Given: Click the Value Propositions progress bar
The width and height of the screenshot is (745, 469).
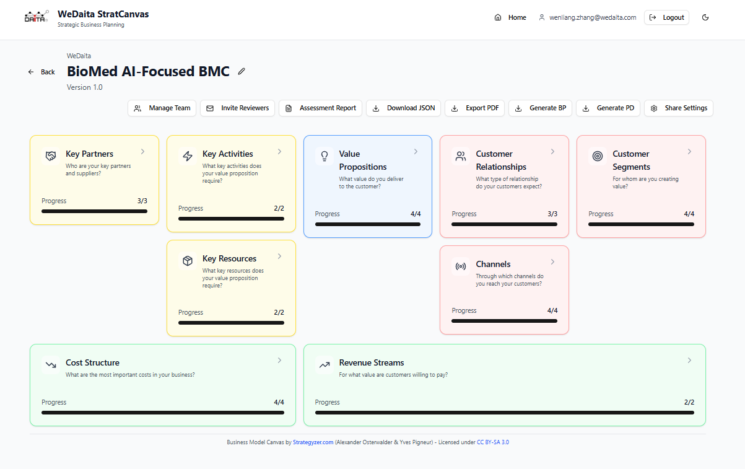Looking at the screenshot, I should tap(367, 224).
